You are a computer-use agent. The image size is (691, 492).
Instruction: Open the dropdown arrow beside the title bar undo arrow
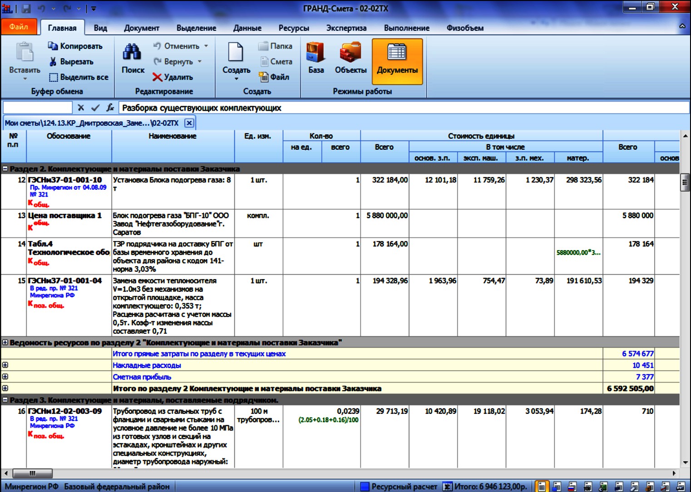(x=54, y=9)
